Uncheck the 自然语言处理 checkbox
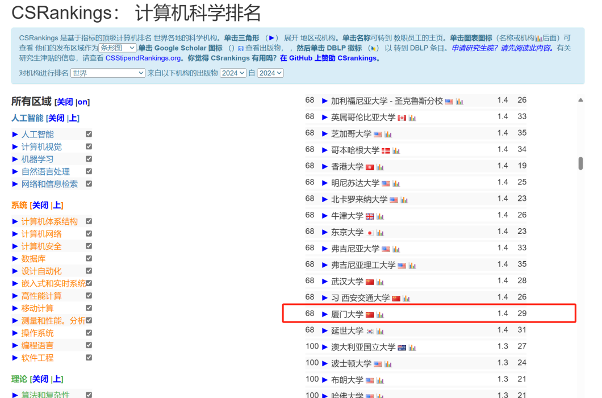Viewport: 602px width, 398px height. click(x=89, y=171)
